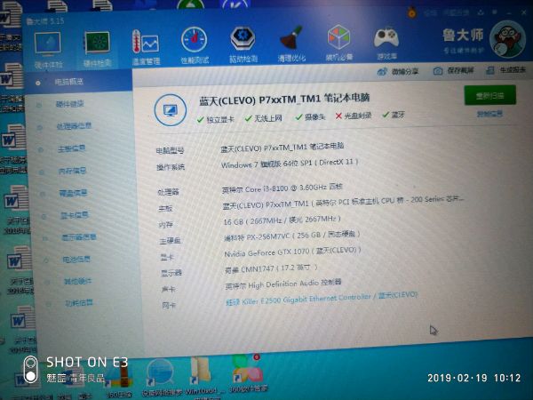This screenshot has height=400, width=533.
Task: Click the 微博分享 weibo icon
Action: [382, 72]
